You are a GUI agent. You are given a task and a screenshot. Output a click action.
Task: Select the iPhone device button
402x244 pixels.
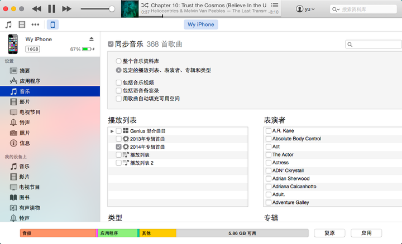pos(52,25)
